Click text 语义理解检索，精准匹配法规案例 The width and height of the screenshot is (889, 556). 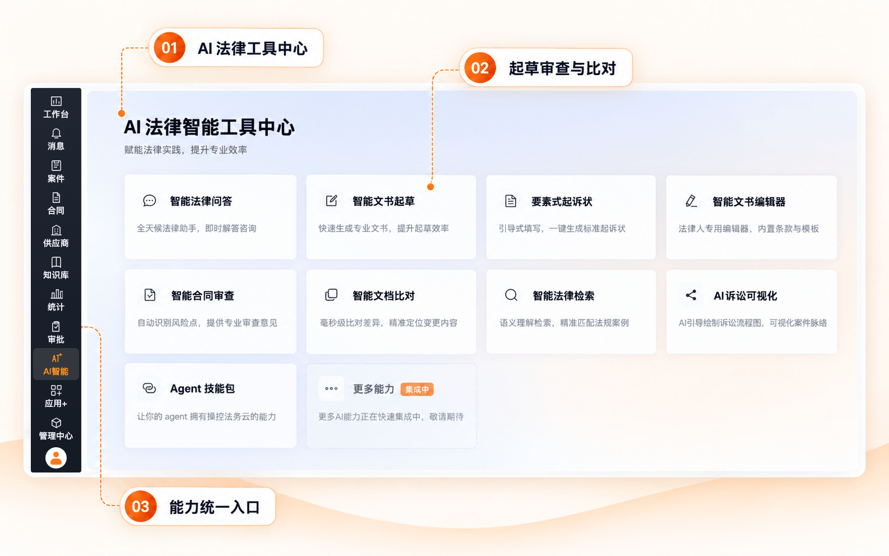(564, 323)
